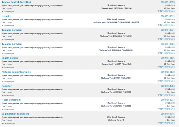This screenshot has width=179, height=127.
Task: Open the Hemşire job posting
Action: pyautogui.click(x=6, y=16)
